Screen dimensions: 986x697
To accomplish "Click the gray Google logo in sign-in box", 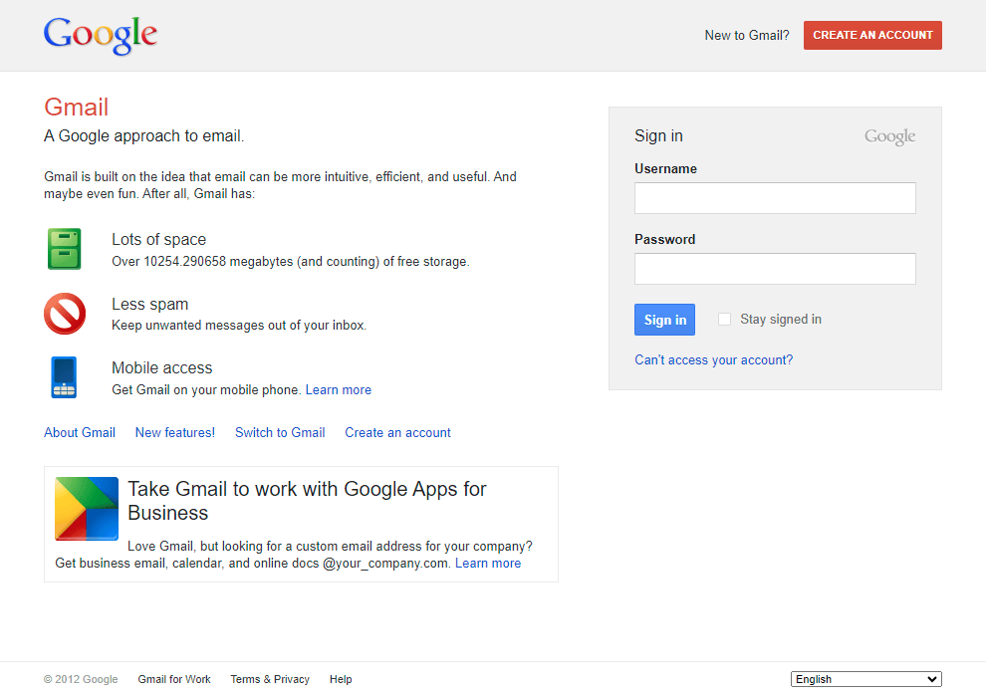I will 889,137.
